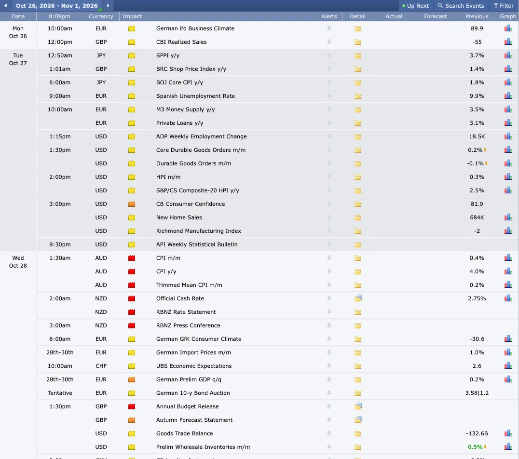Open graph for German ifo Business Climate
Screen dimensions: 519x459
pos(508,28)
